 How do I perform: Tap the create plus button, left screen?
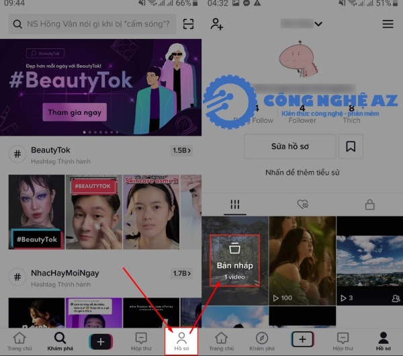pyautogui.click(x=101, y=342)
